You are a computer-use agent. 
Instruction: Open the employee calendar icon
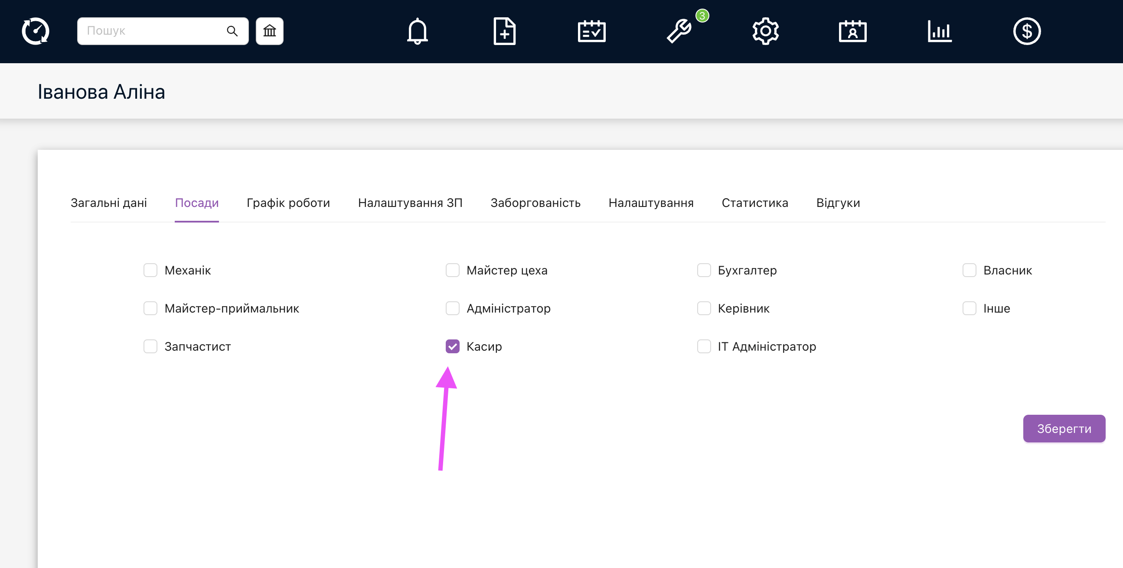click(x=853, y=31)
